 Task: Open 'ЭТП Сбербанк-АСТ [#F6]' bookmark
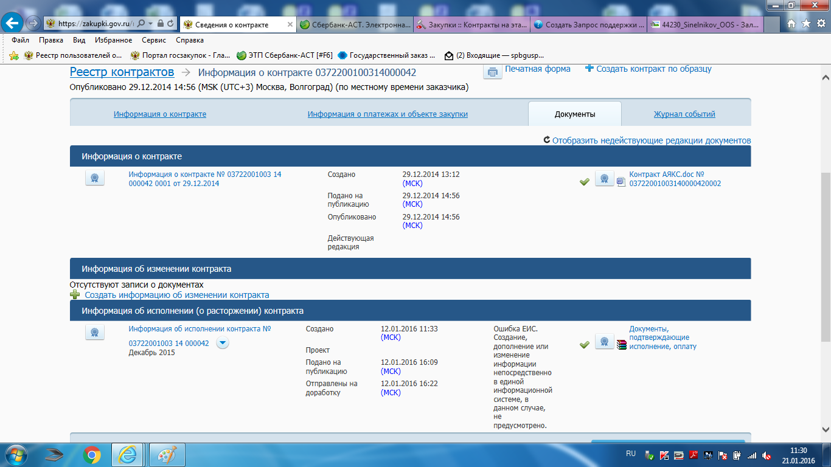point(285,55)
